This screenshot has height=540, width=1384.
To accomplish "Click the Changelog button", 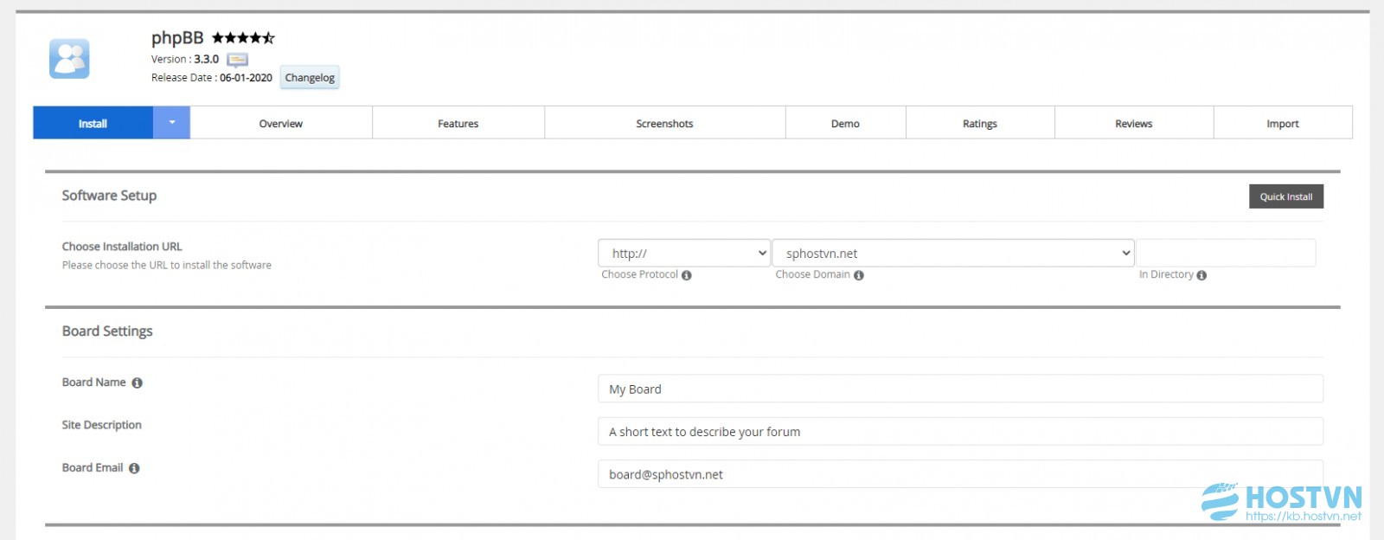I will click(310, 78).
